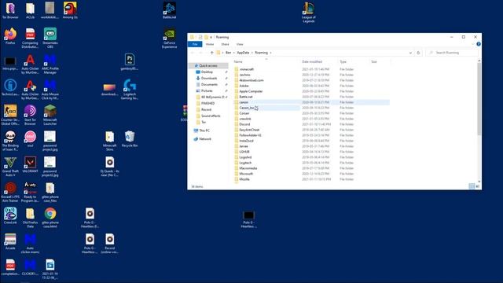Select Network in the navigation pane
The width and height of the screenshot is (503, 283).
[x=205, y=139]
